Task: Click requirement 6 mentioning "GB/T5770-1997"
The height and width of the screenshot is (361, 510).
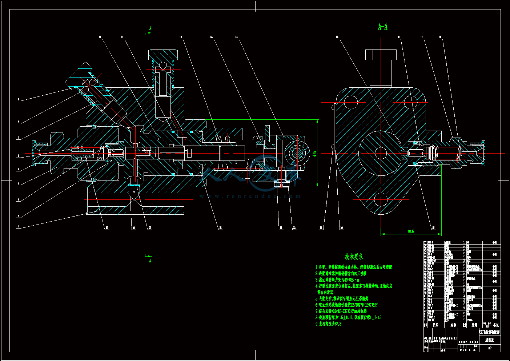Action: click(347, 305)
